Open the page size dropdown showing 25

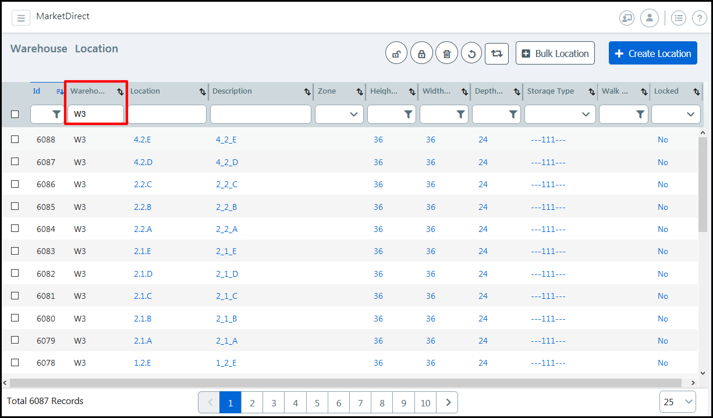click(678, 402)
